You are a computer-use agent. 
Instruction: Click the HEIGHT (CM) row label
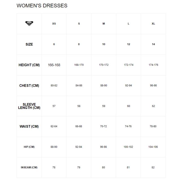point(29,65)
